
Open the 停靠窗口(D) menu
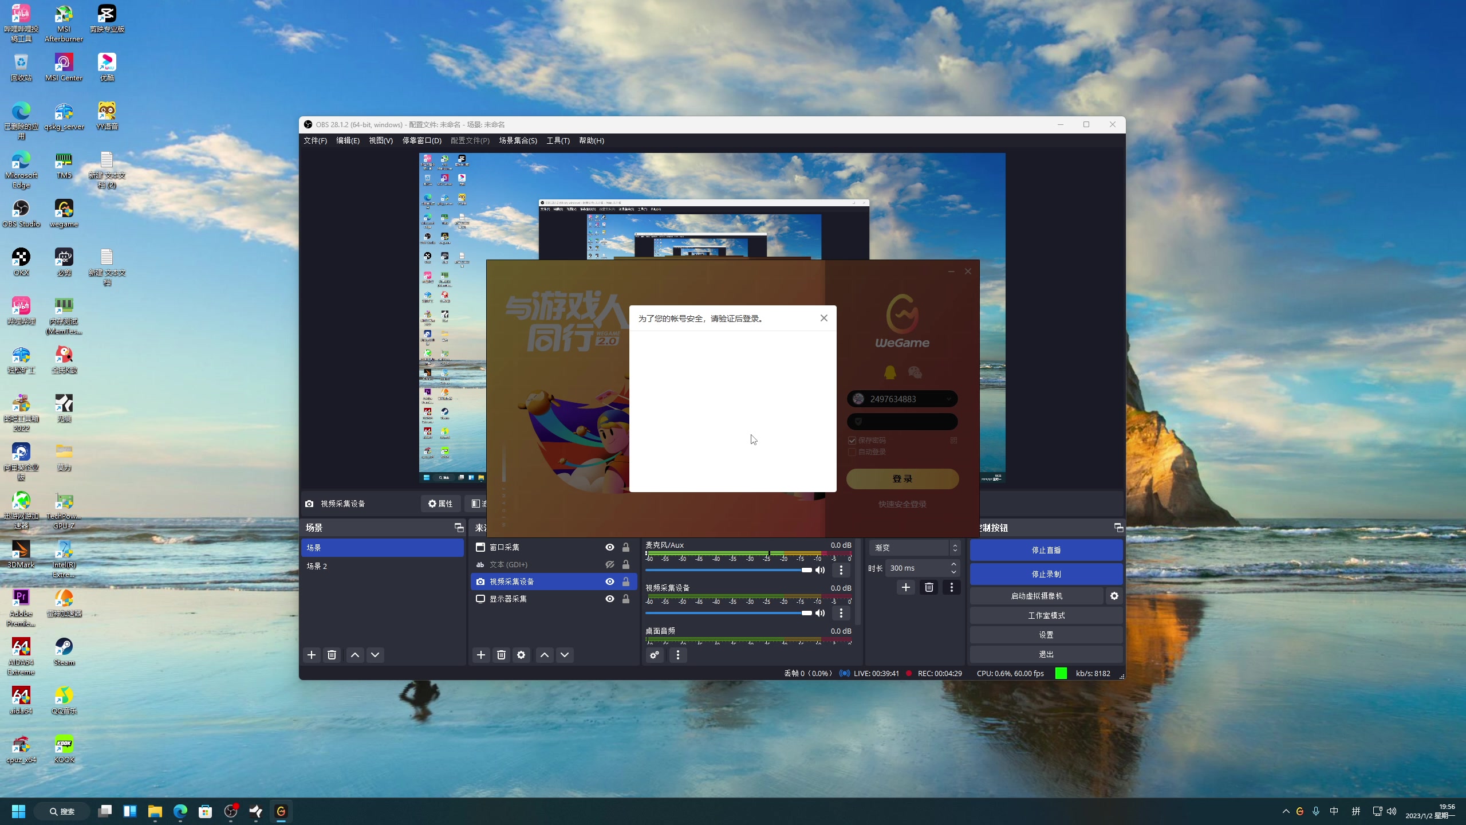point(422,140)
